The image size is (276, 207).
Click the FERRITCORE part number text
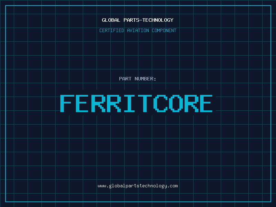[137, 103]
